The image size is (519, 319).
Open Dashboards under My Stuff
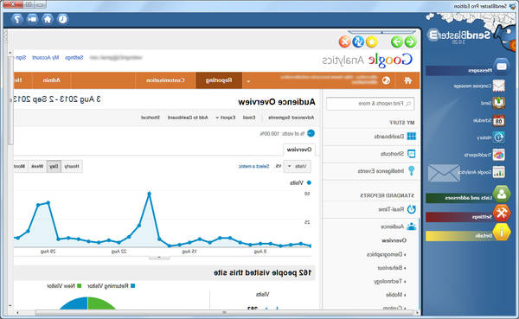[x=395, y=137]
